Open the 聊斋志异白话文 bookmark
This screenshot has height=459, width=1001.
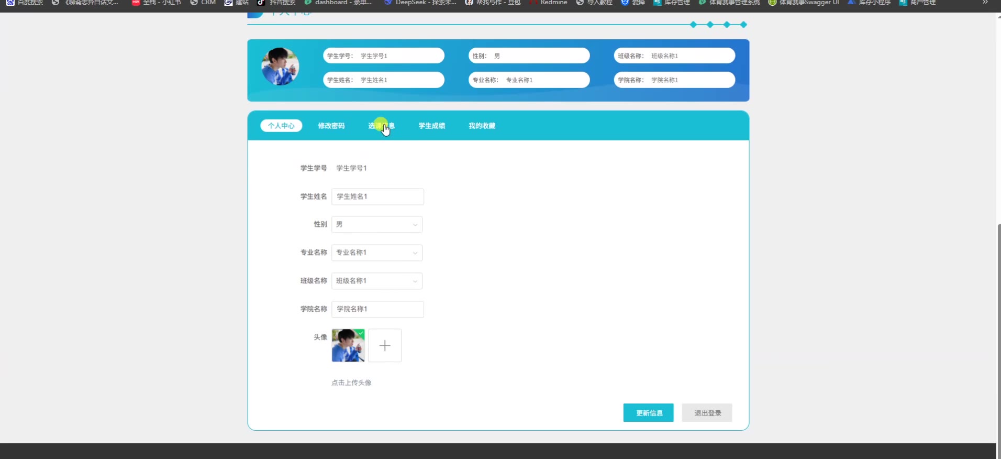click(85, 3)
